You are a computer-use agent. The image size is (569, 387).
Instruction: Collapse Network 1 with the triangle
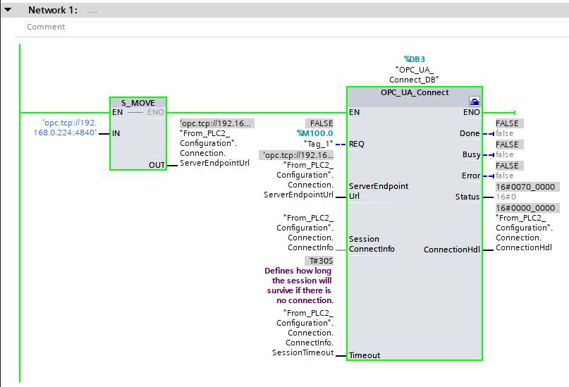[x=8, y=11]
